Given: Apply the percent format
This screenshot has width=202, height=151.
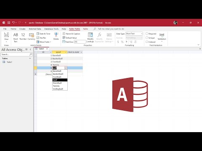Looking at the screenshot, I should point(122,42).
